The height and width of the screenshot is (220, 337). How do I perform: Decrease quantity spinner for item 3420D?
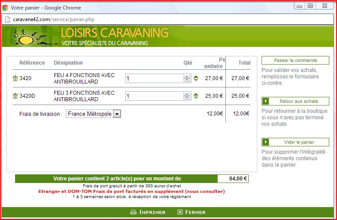click(x=187, y=98)
